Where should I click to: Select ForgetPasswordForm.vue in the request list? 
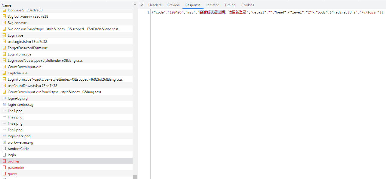tap(28, 48)
